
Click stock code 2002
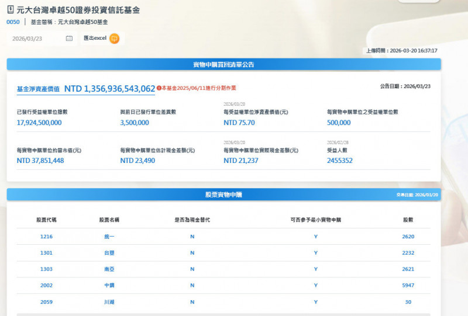click(x=46, y=285)
